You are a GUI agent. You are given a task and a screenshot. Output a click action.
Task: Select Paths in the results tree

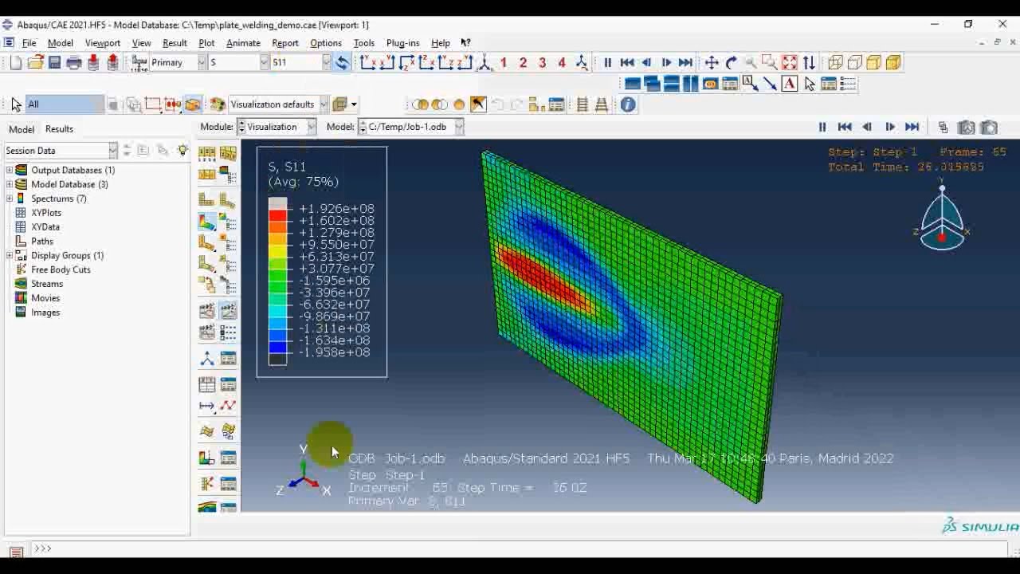(42, 242)
